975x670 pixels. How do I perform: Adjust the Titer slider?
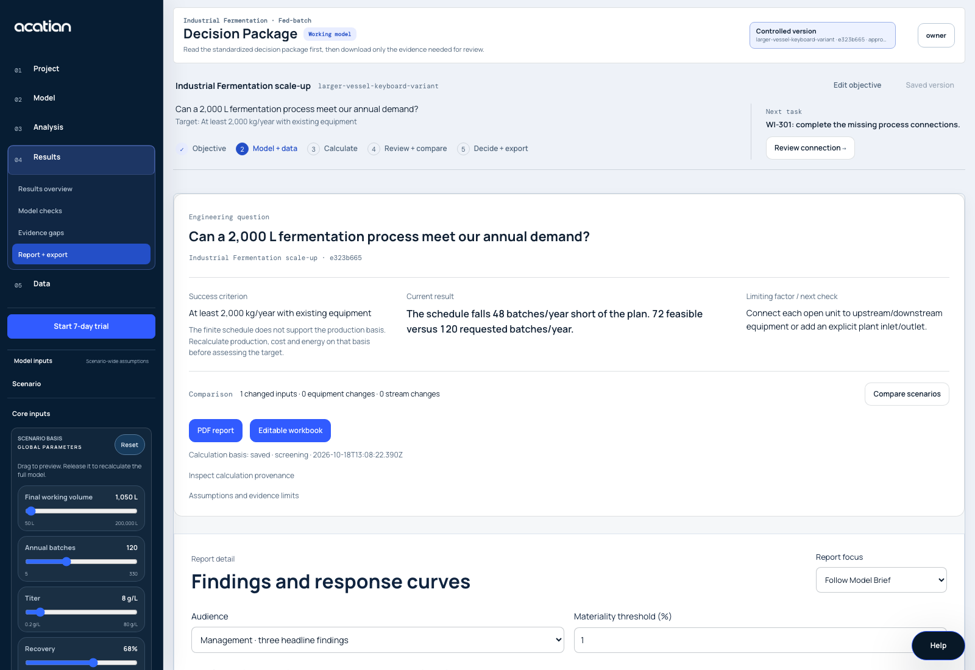coord(81,612)
